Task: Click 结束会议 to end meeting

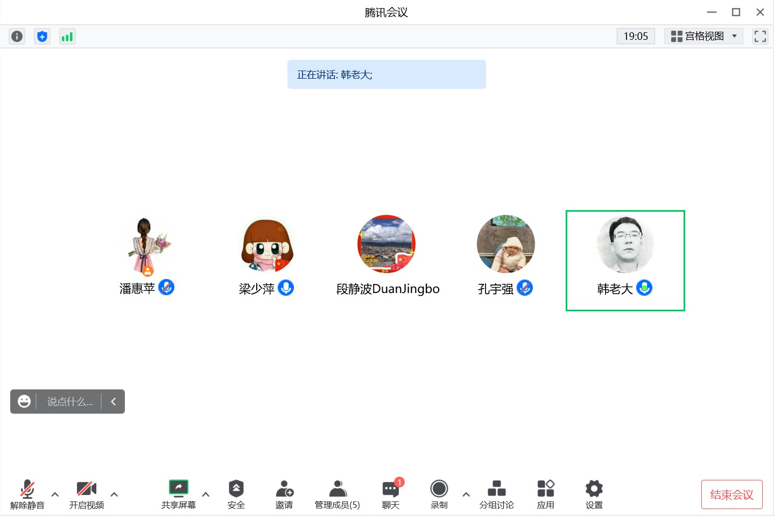Action: click(731, 494)
